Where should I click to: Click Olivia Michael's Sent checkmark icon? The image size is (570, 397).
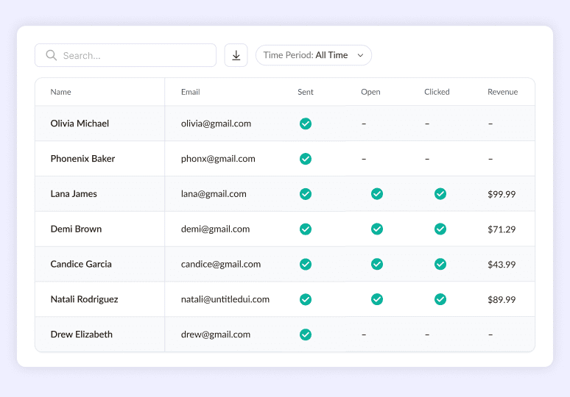[x=306, y=124]
